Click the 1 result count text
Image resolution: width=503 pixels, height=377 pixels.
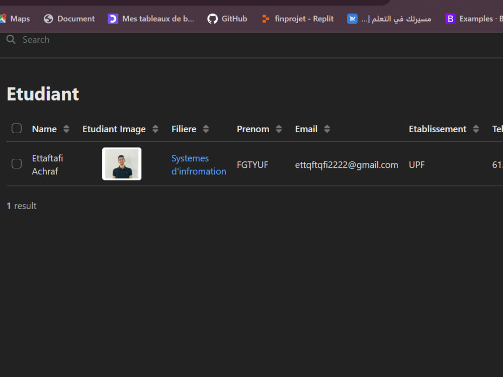[22, 206]
